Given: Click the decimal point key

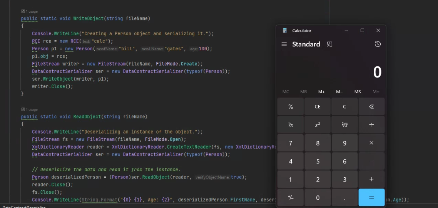Looking at the screenshot, I should click(344, 198).
